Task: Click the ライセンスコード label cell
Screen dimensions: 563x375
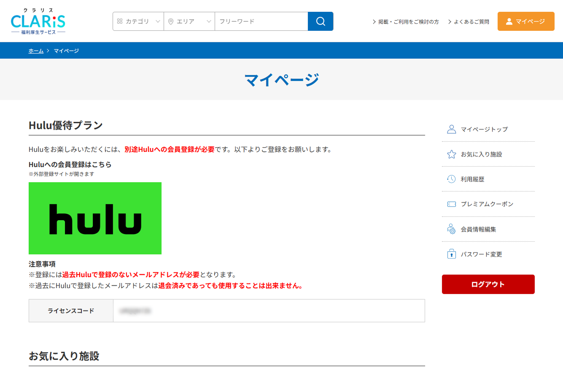Action: point(71,311)
